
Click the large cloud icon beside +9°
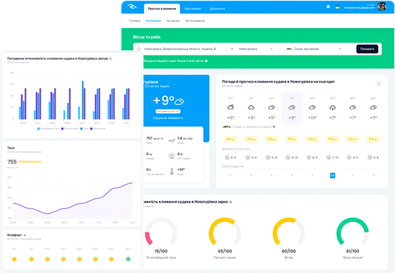pyautogui.click(x=179, y=101)
